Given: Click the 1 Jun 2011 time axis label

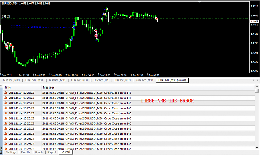Looking at the screenshot, I should [6, 75].
